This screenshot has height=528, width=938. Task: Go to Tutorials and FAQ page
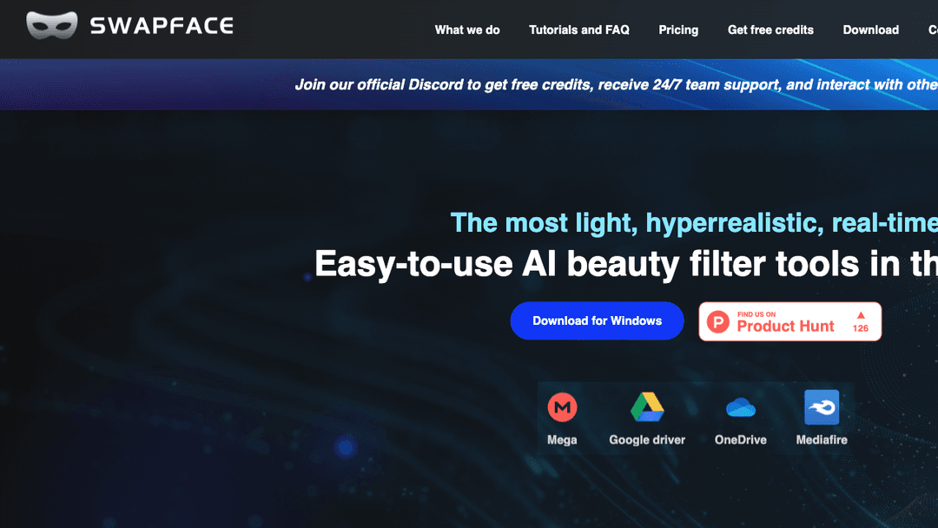coord(579,30)
